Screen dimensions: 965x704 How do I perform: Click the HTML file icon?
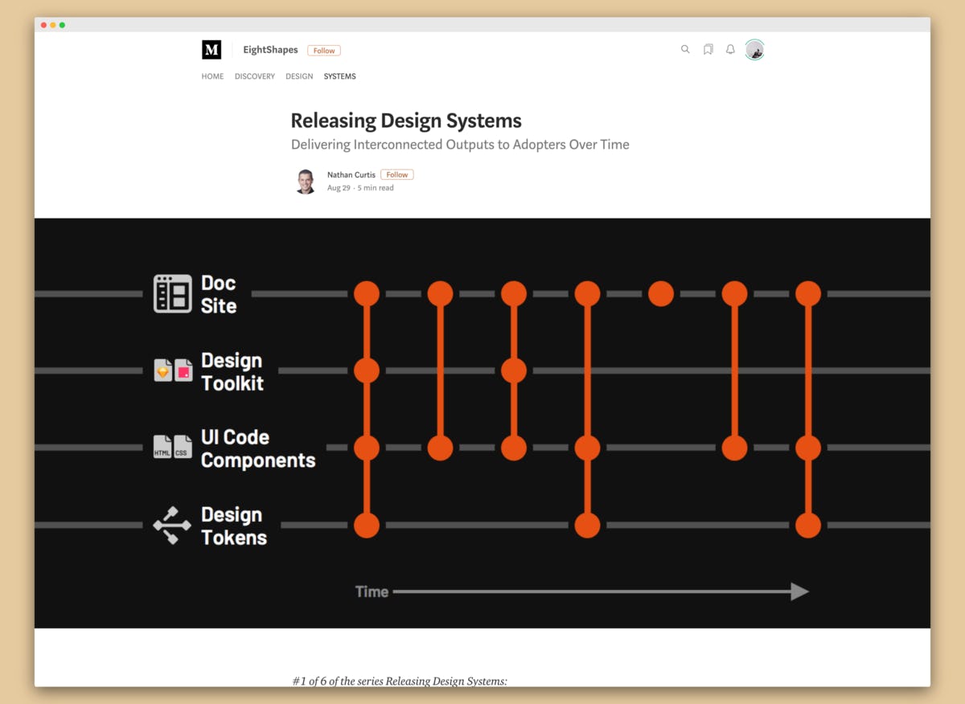[x=162, y=447]
